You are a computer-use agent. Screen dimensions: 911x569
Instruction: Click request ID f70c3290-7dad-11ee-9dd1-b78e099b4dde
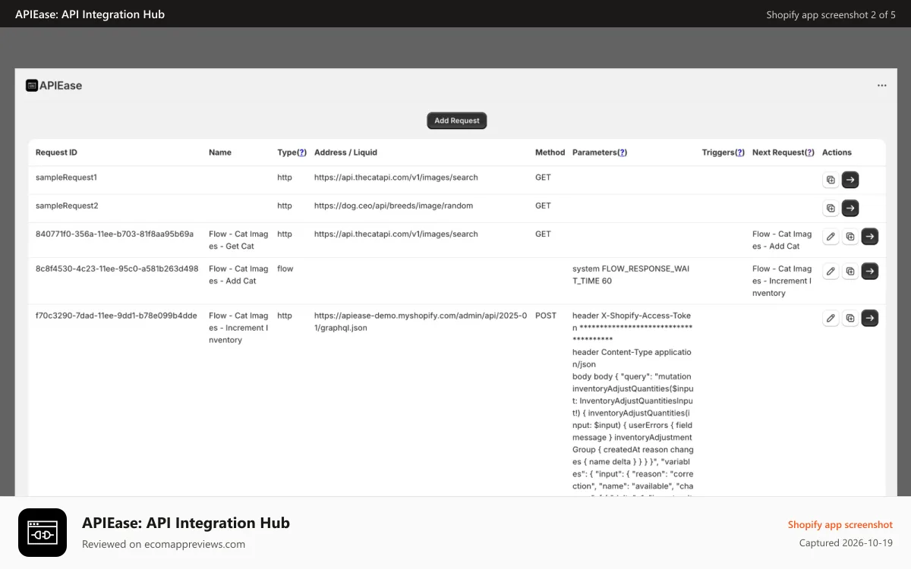116,316
